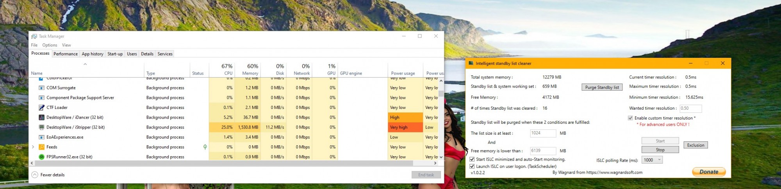Toggle Enable custom timer resolution checkbox

click(630, 118)
